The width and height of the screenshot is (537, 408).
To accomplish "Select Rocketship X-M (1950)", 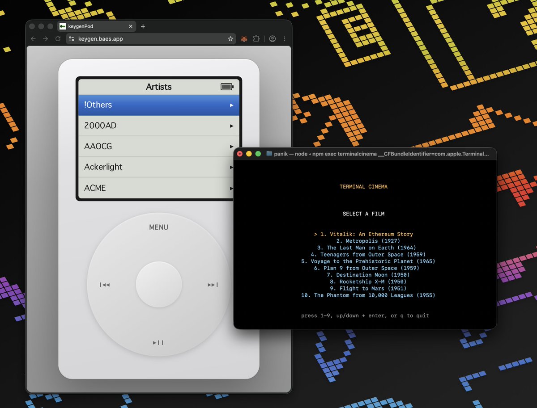I will point(368,282).
